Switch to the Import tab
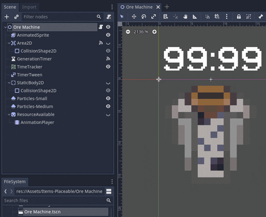 click(29, 7)
